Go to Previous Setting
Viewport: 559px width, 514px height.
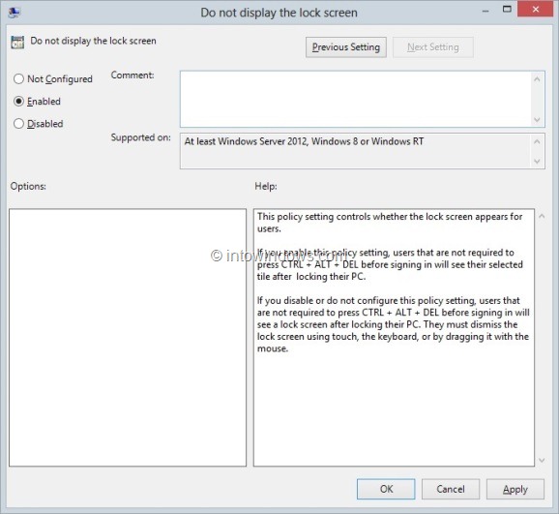(346, 47)
